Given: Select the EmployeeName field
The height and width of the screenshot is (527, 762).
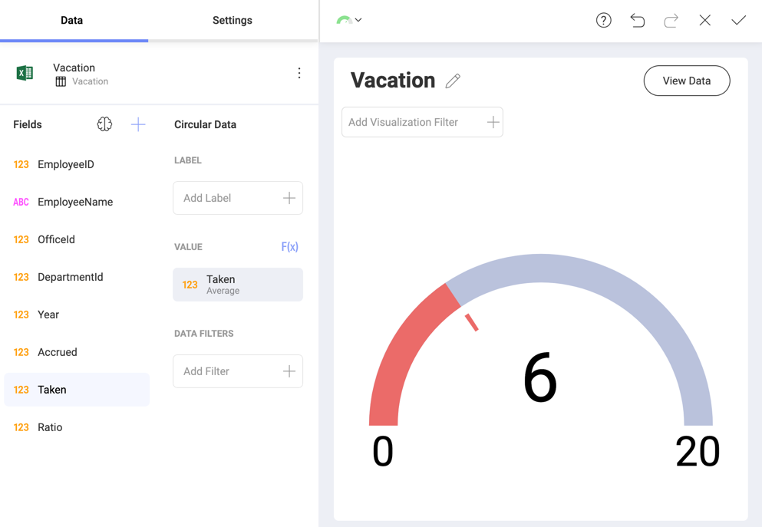Looking at the screenshot, I should point(77,202).
